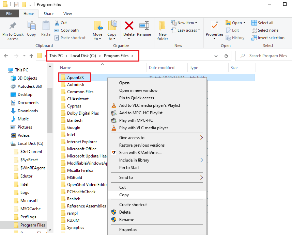The height and width of the screenshot is (235, 292).
Task: Click the Cut scissors icon in the ribbon
Action: [57, 23]
